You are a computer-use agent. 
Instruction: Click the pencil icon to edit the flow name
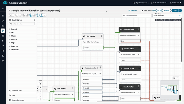[9, 11]
